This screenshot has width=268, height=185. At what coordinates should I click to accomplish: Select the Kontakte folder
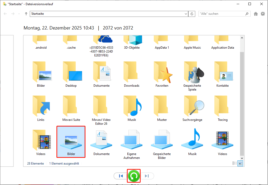click(222, 74)
